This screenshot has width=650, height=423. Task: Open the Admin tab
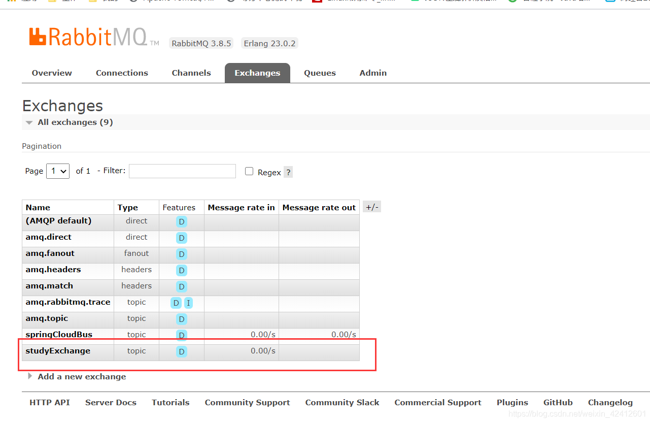(373, 73)
